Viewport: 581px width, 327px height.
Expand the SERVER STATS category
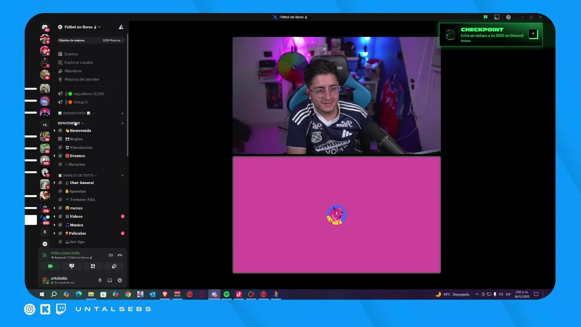[76, 113]
